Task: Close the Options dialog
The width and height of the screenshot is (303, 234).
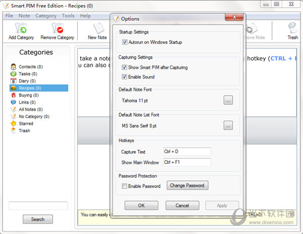Action: point(234,17)
